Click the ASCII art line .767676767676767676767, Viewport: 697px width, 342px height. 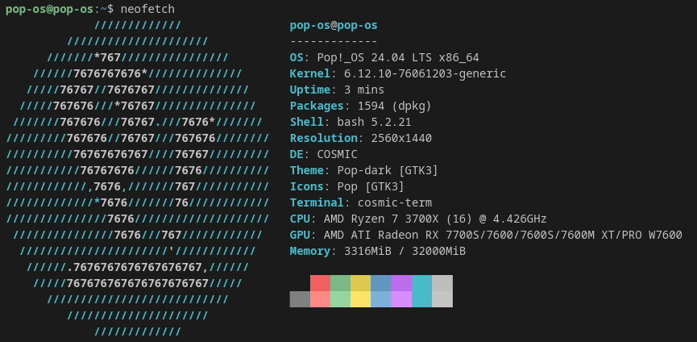pyautogui.click(x=137, y=267)
